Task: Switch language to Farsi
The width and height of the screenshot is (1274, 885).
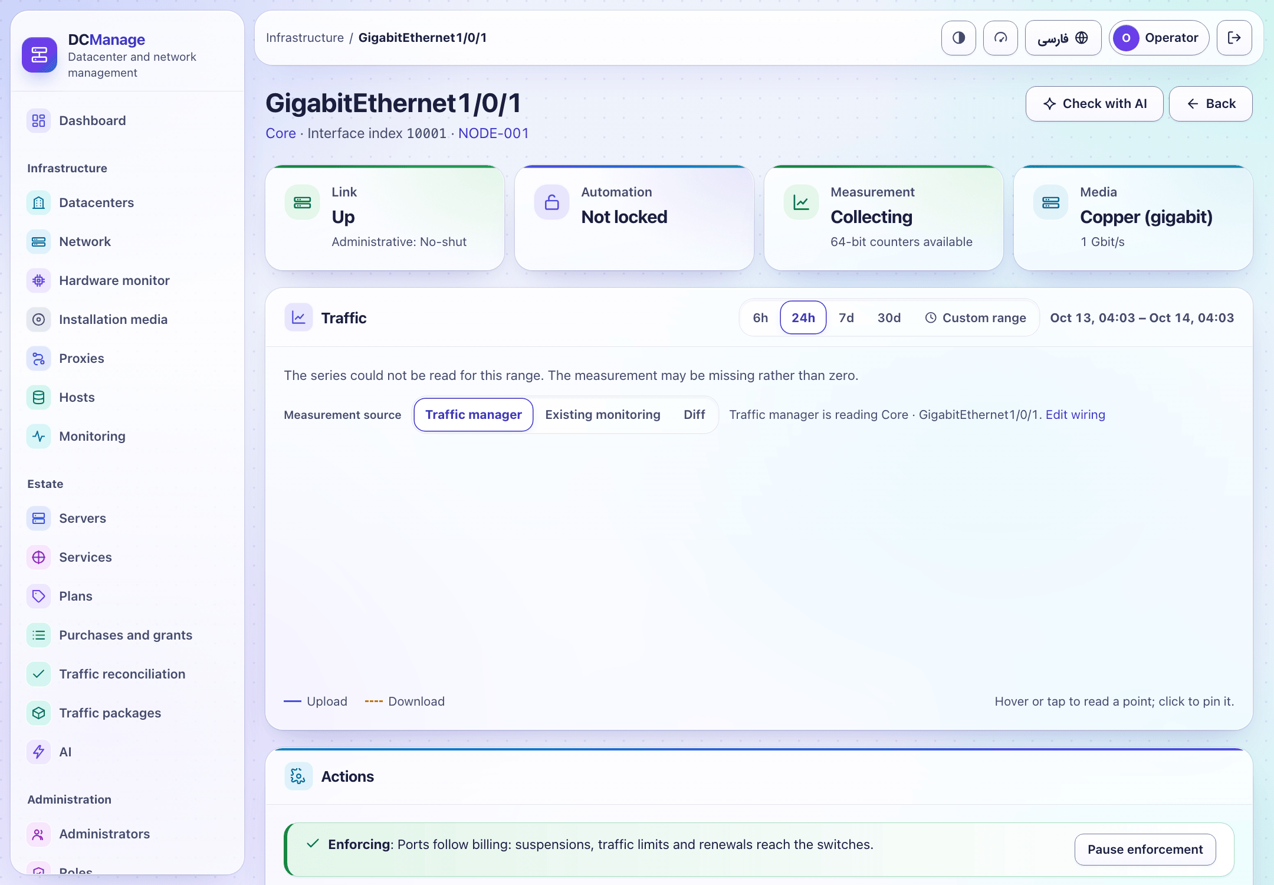Action: pos(1063,38)
